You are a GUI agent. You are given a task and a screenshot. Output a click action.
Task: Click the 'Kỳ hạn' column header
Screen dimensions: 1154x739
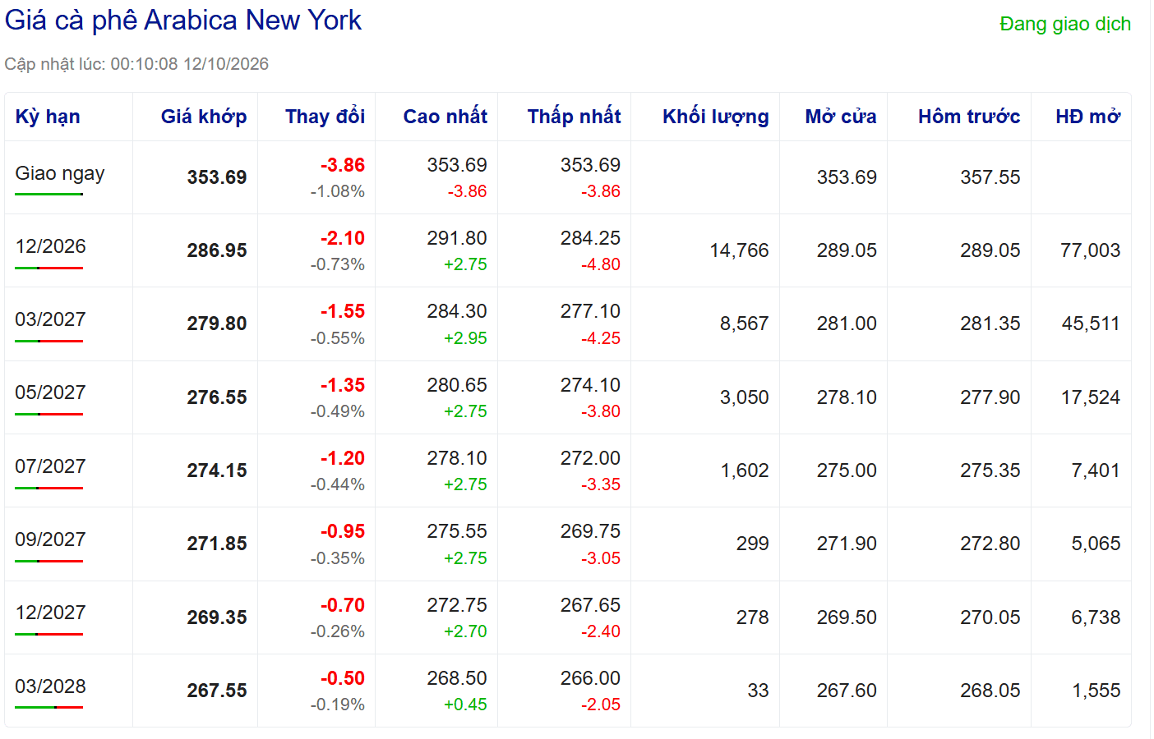[48, 117]
